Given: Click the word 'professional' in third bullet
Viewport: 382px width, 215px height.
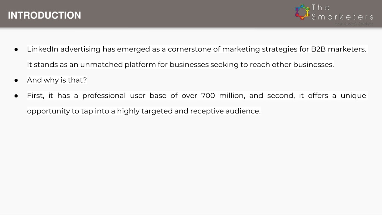Looking at the screenshot, I should coord(104,96).
